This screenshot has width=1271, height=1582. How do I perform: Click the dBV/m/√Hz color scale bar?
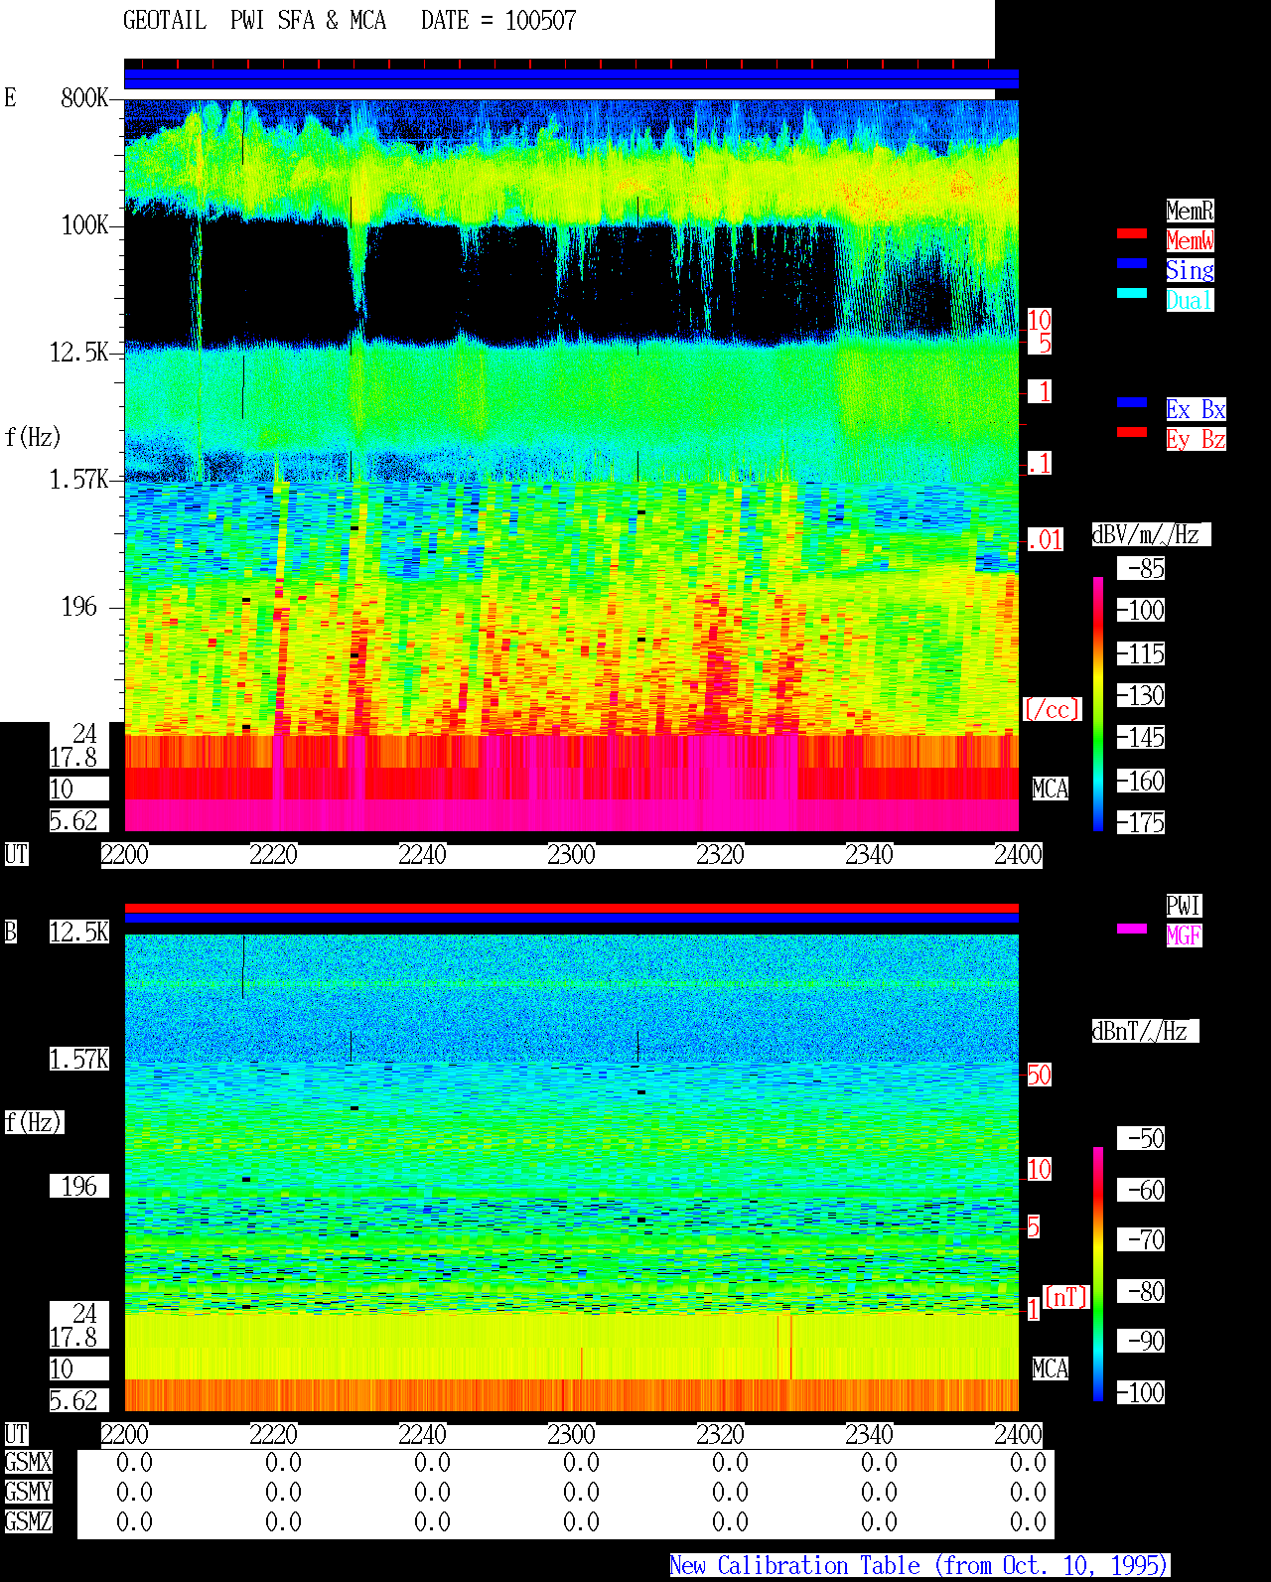click(1098, 703)
